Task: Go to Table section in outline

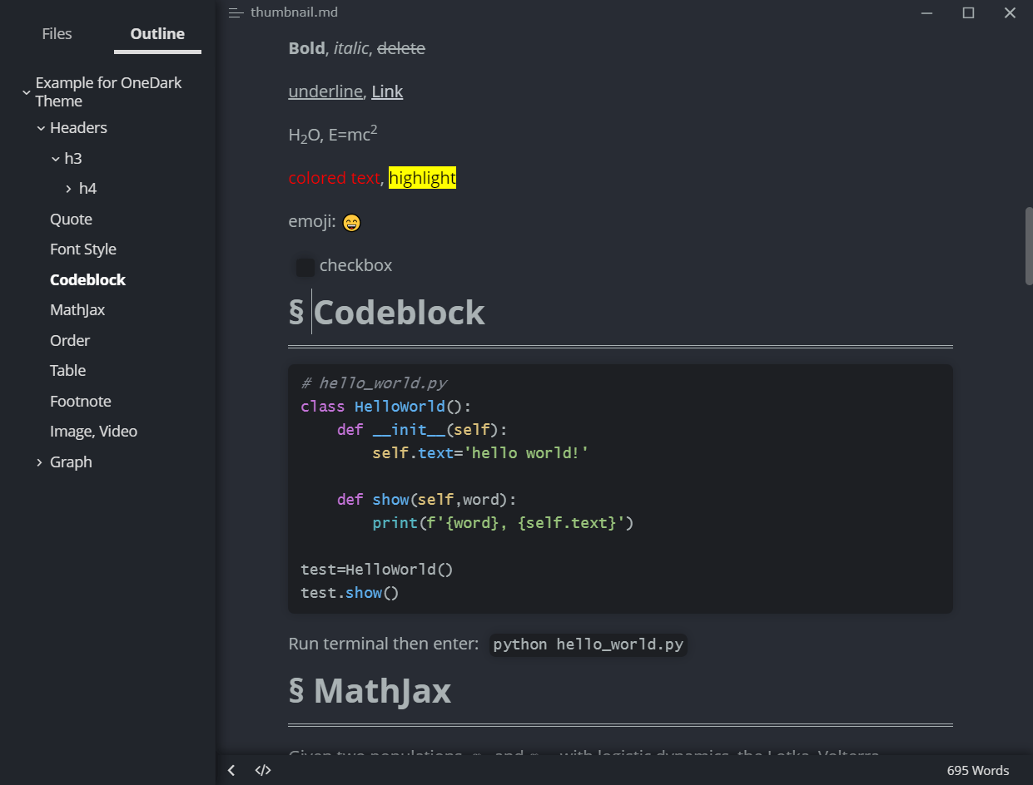Action: tap(67, 371)
